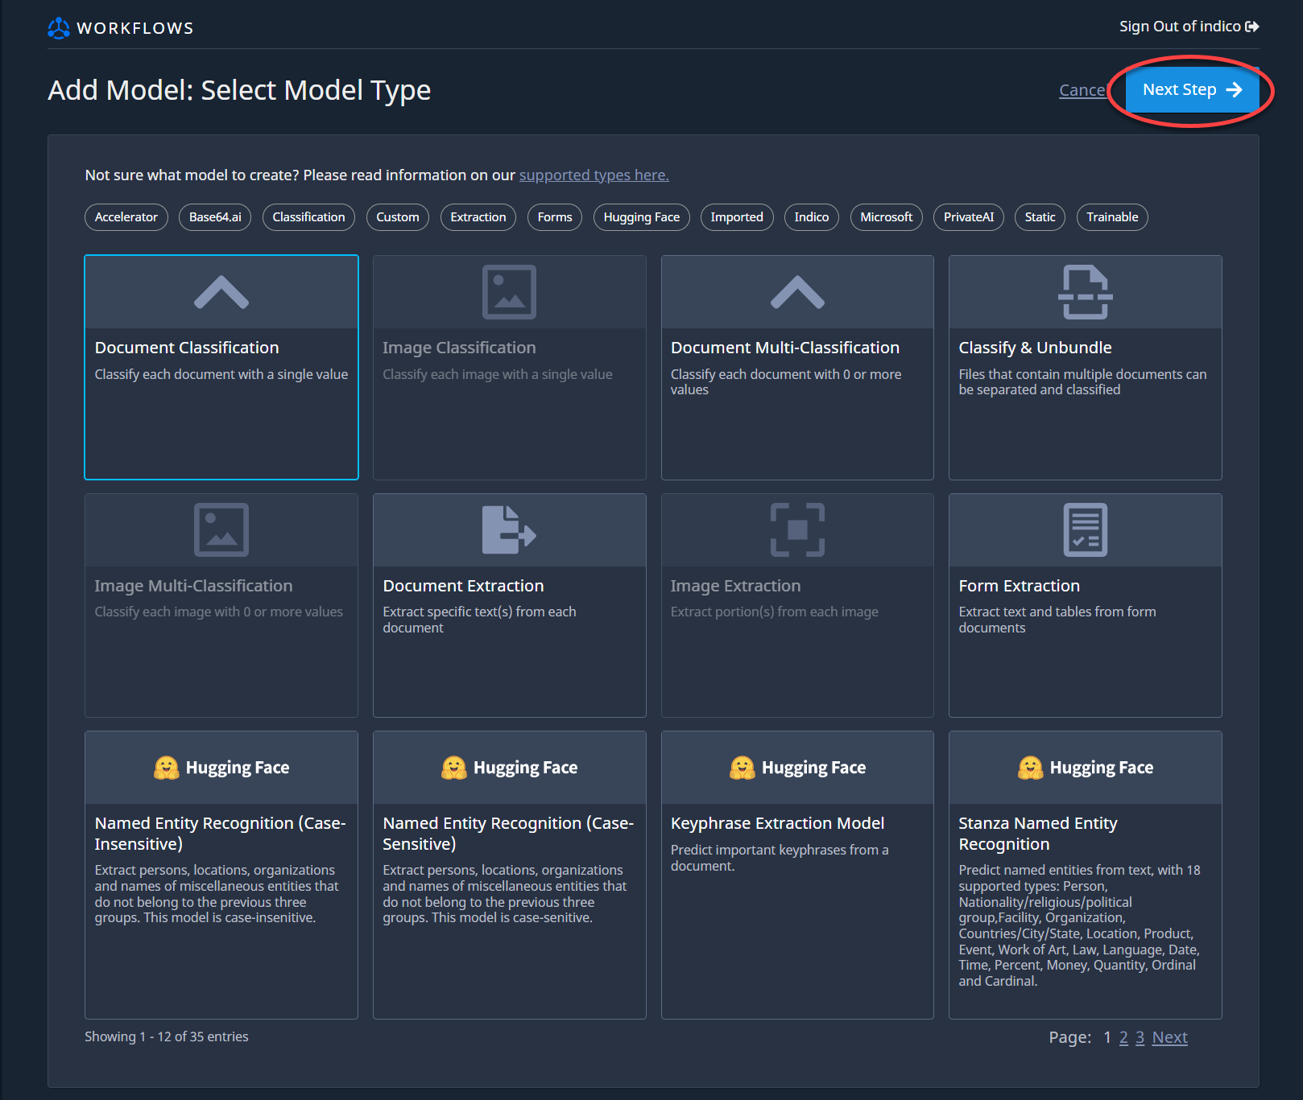Click the arrow on Next Step button
The image size is (1303, 1100).
(1234, 89)
